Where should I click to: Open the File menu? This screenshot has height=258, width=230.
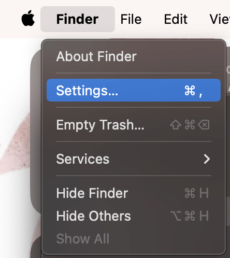[x=131, y=19]
